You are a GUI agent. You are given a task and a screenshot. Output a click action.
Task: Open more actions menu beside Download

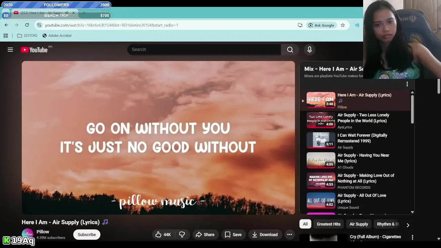tap(290, 235)
